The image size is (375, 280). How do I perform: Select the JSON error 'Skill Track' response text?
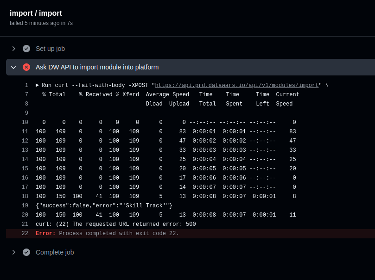pyautogui.click(x=104, y=205)
